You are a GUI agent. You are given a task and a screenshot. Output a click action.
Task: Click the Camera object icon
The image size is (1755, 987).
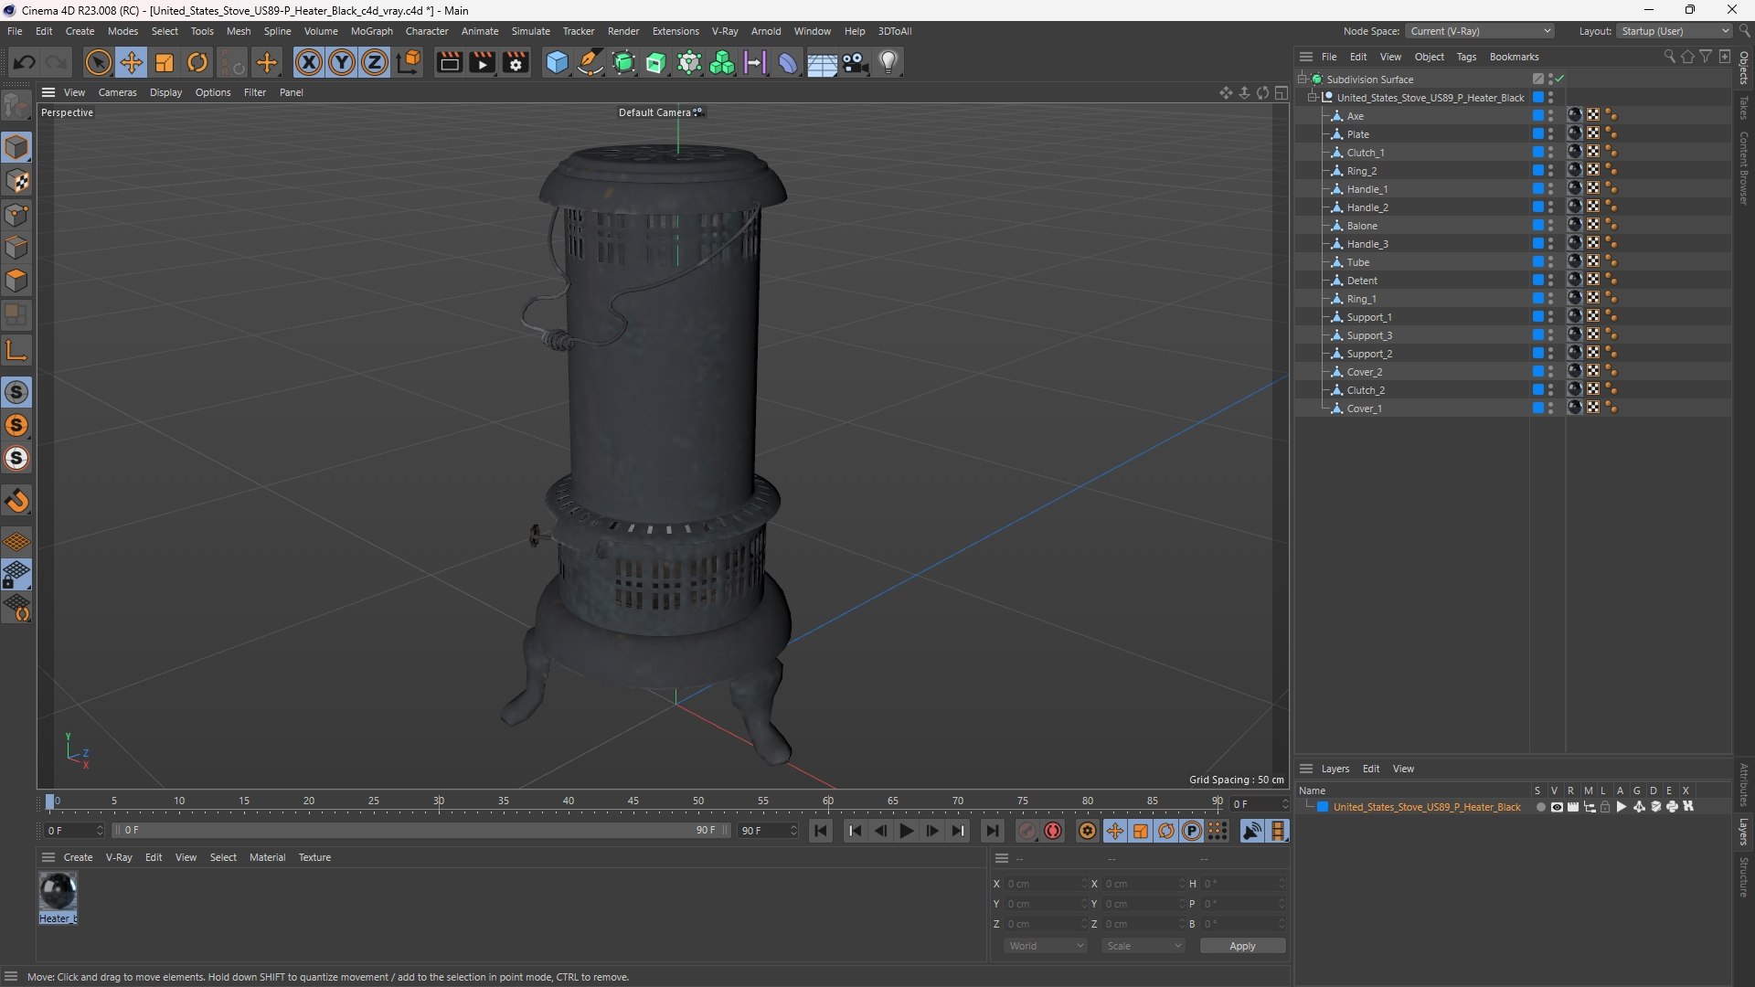856,62
